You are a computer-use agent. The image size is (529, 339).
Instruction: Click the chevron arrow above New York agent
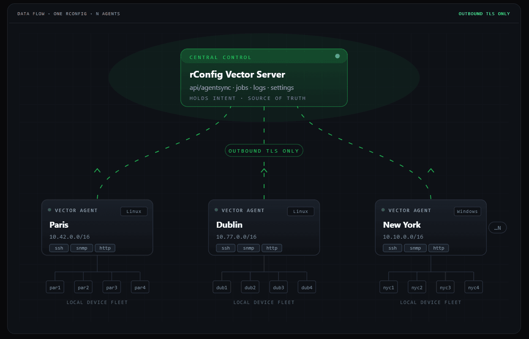pos(431,170)
